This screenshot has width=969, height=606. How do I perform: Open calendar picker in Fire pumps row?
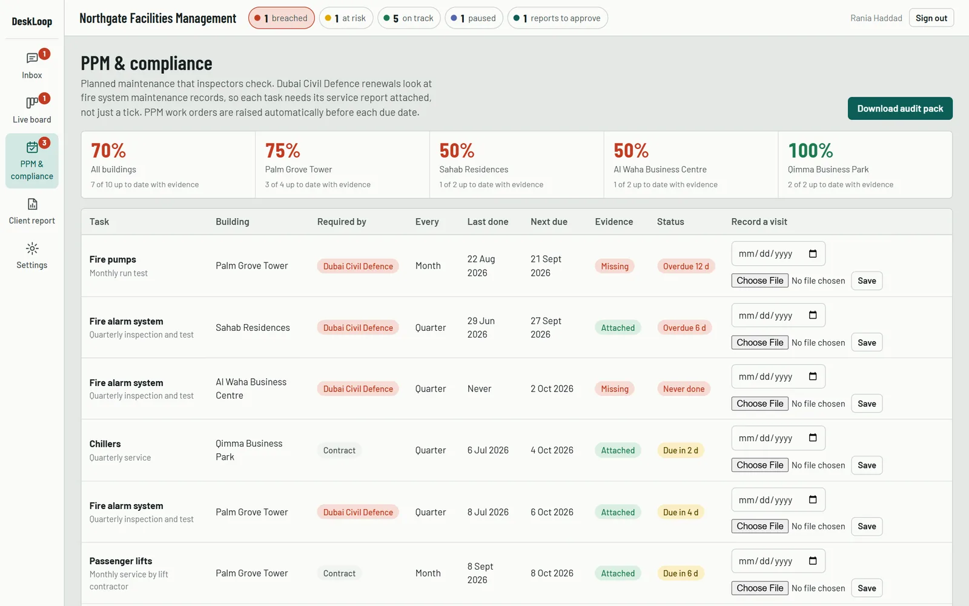(x=813, y=254)
